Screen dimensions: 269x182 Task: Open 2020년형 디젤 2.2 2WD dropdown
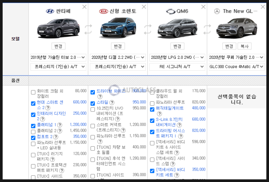[x=118, y=57]
